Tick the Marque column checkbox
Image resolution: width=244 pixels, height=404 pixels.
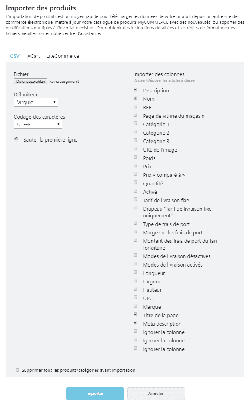(136, 306)
